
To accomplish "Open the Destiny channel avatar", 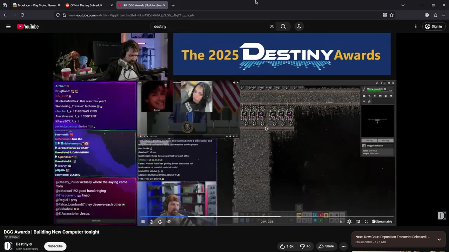I will click(x=8, y=246).
